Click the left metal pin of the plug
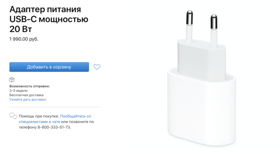The image size is (280, 152). [x=189, y=18]
